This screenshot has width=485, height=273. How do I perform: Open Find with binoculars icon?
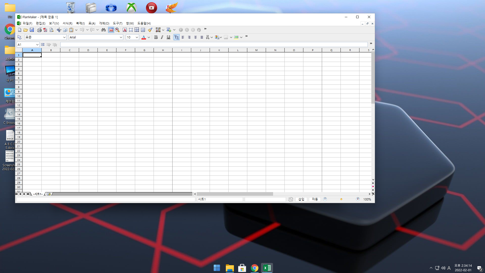point(103,30)
